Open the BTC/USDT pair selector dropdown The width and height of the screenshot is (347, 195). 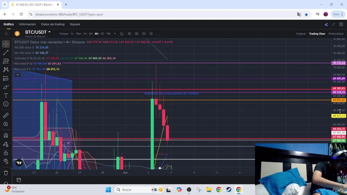[x=38, y=32]
